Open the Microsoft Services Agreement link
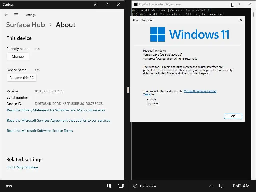Viewport: 256px width, 192px height. 58,120
